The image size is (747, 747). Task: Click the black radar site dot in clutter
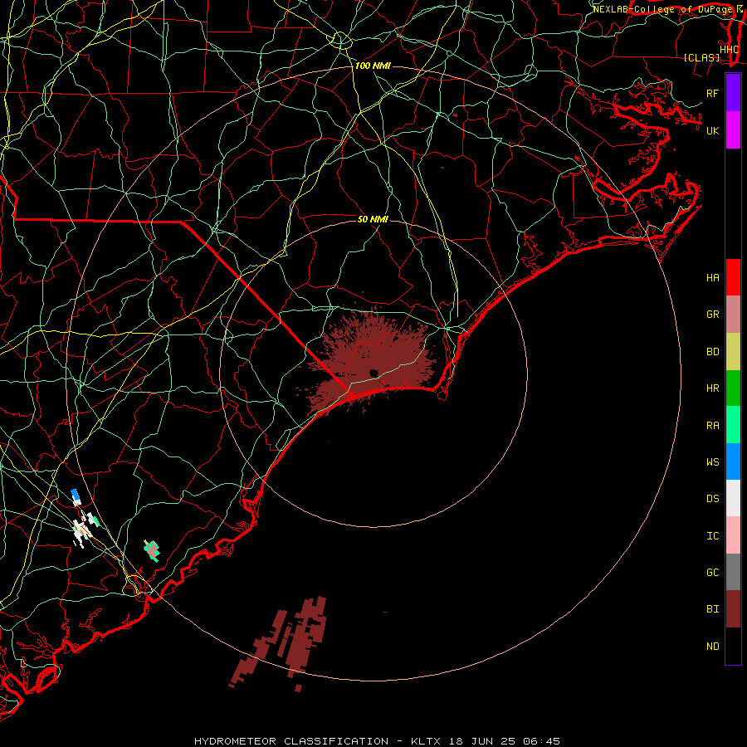(x=373, y=373)
